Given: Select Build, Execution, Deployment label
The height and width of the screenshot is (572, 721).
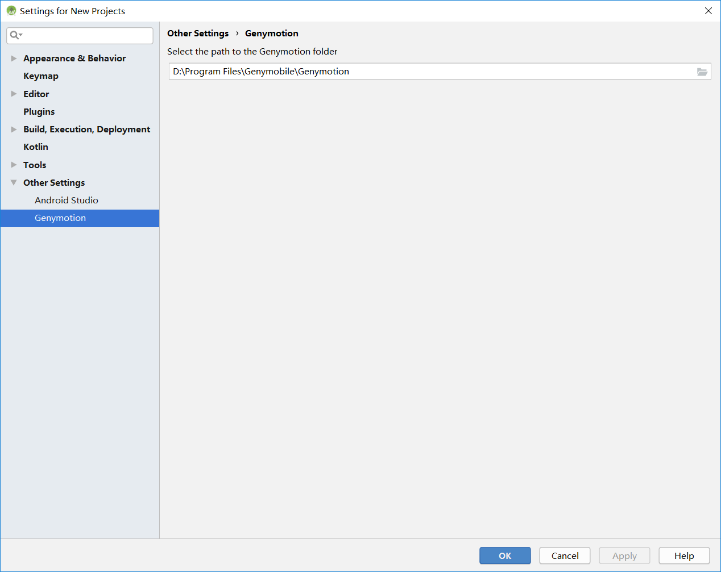Looking at the screenshot, I should coord(87,130).
